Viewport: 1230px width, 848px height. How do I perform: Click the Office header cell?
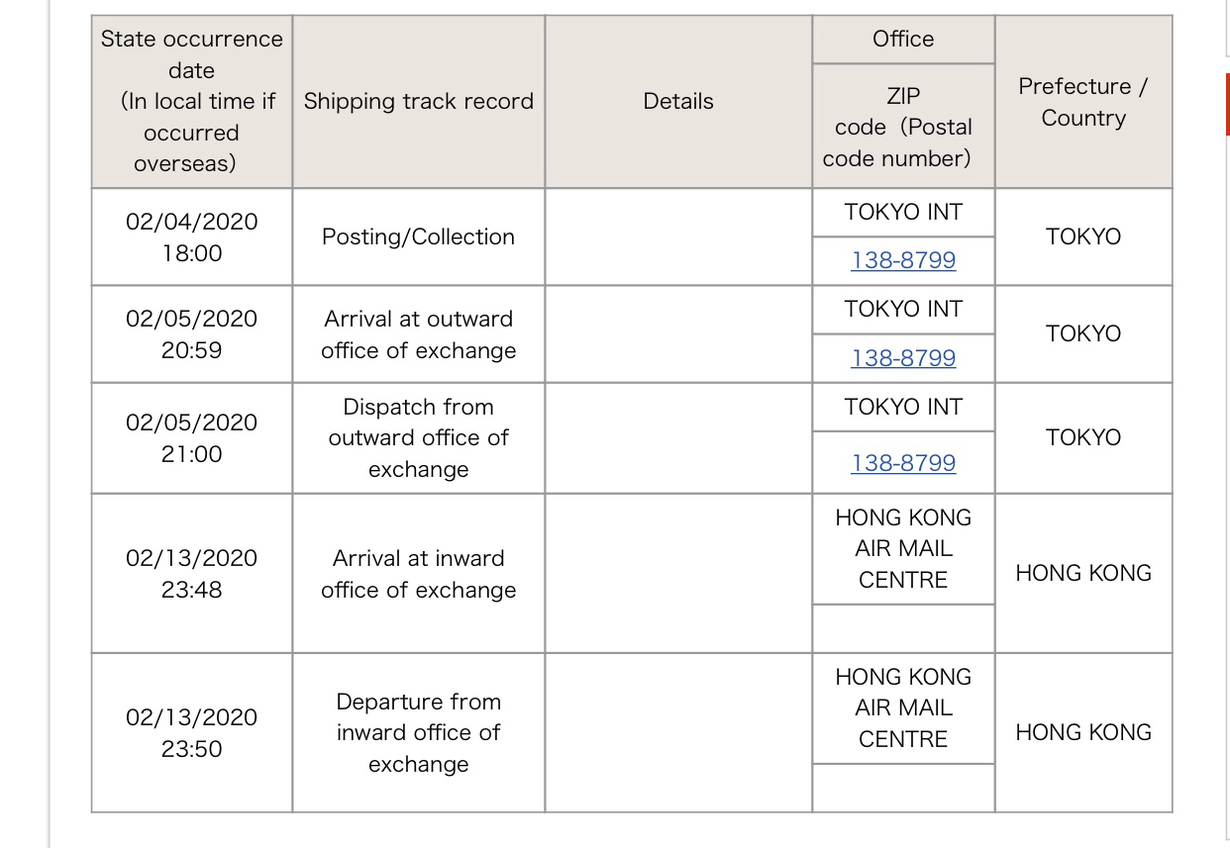coord(903,39)
